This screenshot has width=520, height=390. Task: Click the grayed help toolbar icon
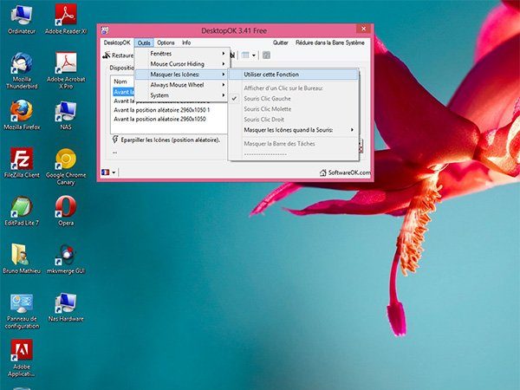pyautogui.click(x=266, y=55)
